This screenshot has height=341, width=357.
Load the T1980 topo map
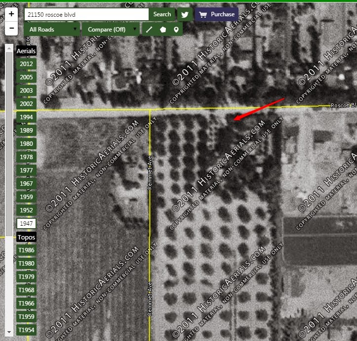[x=26, y=264]
